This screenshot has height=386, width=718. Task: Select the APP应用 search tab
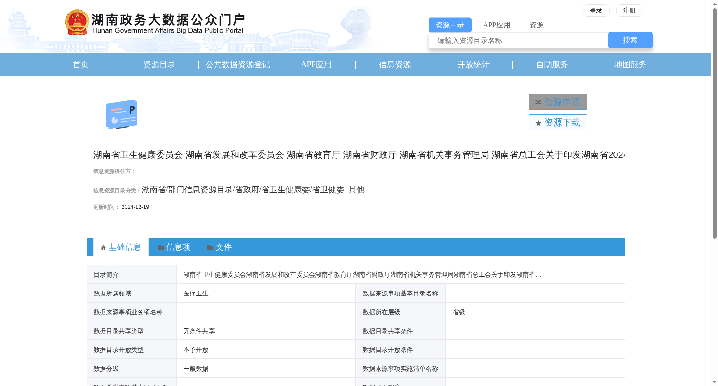[x=497, y=25]
